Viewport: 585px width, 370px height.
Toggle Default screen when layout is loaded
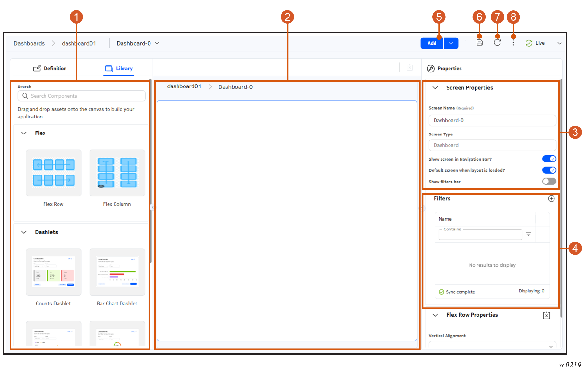549,170
